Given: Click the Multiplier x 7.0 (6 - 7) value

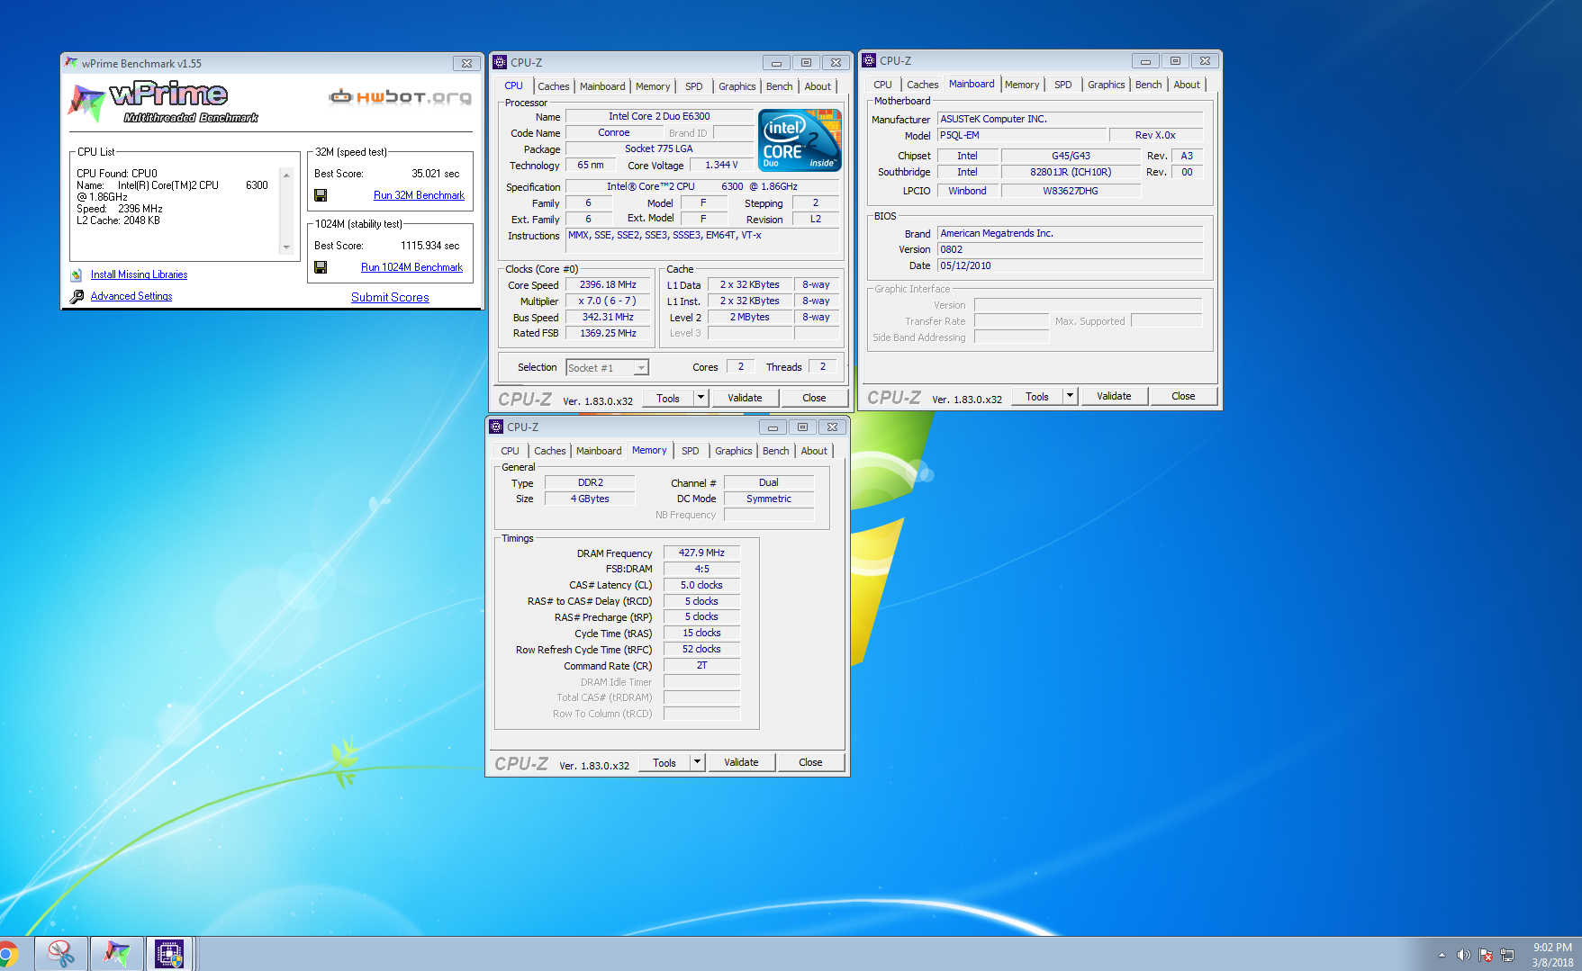Looking at the screenshot, I should pyautogui.click(x=608, y=301).
